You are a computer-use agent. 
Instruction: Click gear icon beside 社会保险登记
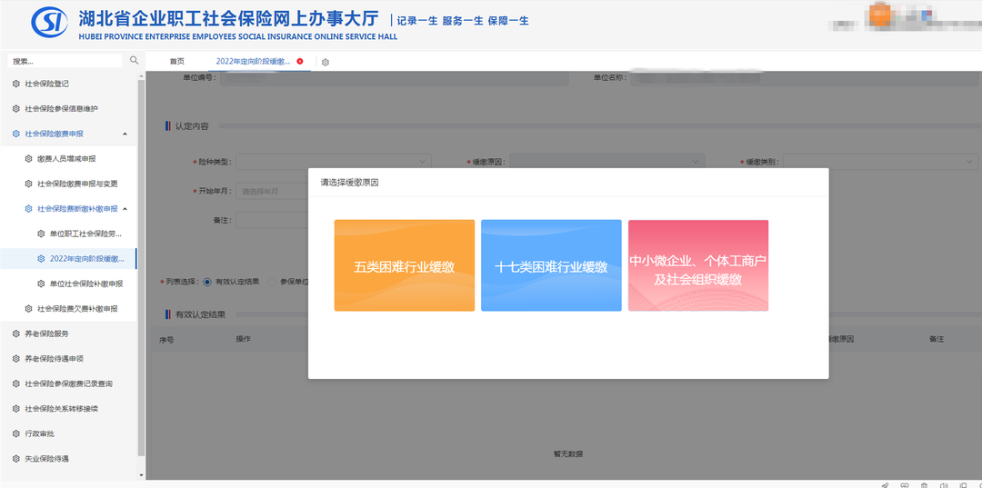click(15, 84)
